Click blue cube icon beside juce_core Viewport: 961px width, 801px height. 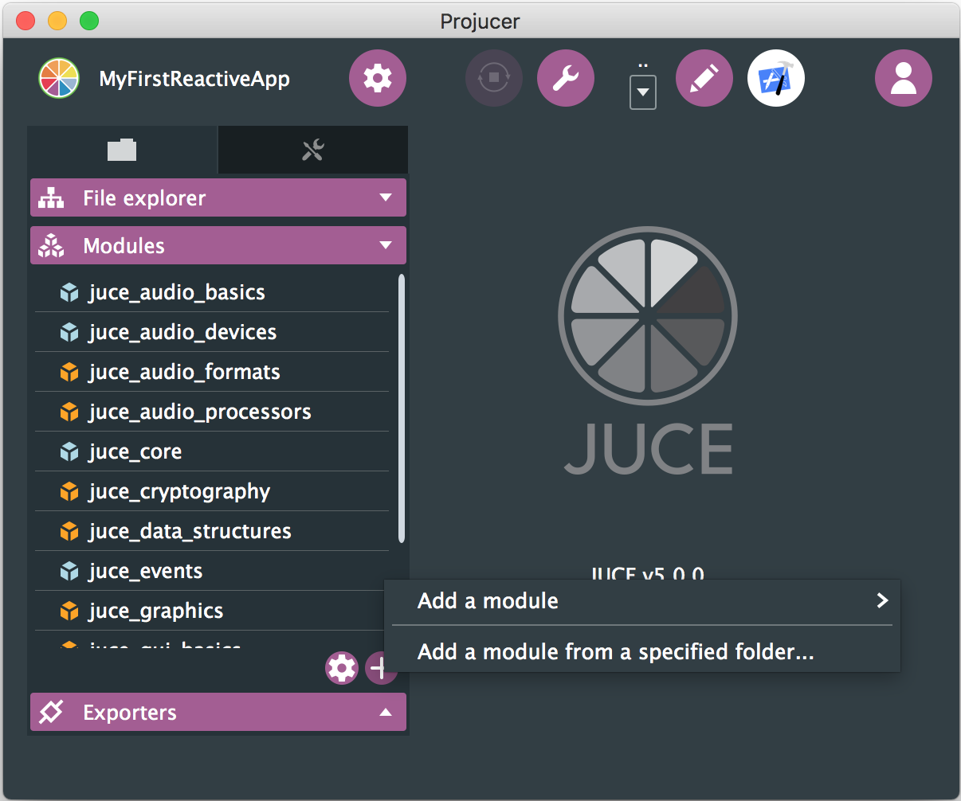pyautogui.click(x=69, y=451)
